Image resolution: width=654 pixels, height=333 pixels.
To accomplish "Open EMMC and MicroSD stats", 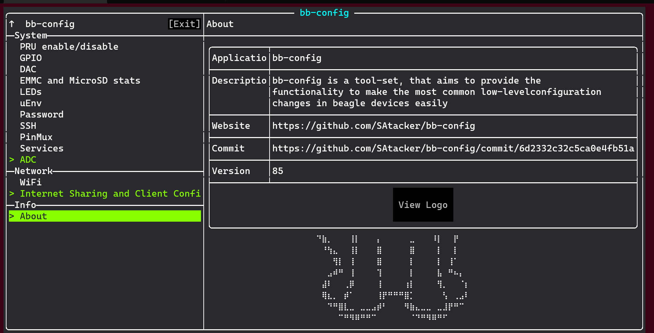I will tap(80, 81).
